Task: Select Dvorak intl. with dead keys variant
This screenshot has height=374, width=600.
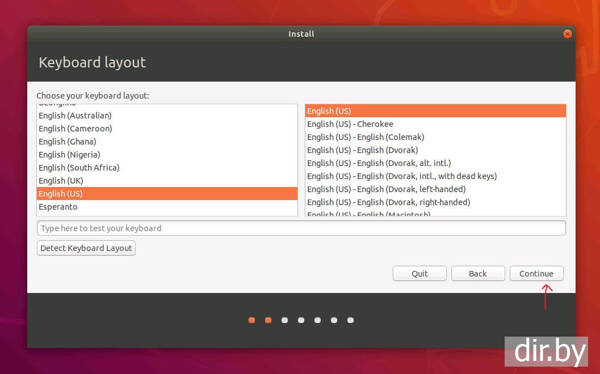Action: 435,176
